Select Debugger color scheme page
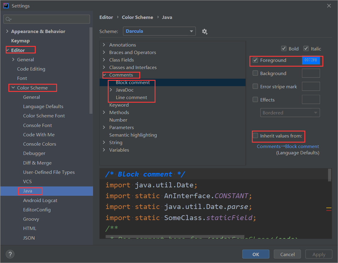This screenshot has width=338, height=263. click(34, 153)
